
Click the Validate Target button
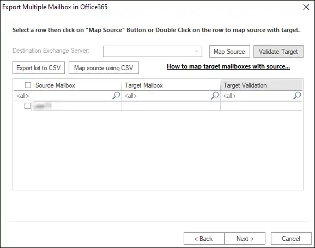(278, 52)
